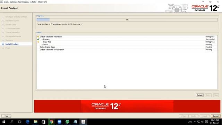This screenshot has width=222, height=125.
Task: Open Microsoft Store from the taskbar
Action: 43,122
